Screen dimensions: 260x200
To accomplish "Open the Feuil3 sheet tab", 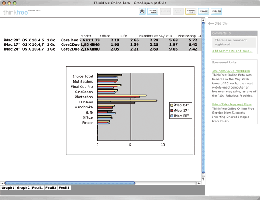I will pos(64,188).
